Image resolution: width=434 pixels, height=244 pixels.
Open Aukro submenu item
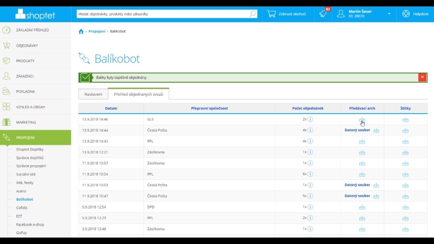coord(21,191)
